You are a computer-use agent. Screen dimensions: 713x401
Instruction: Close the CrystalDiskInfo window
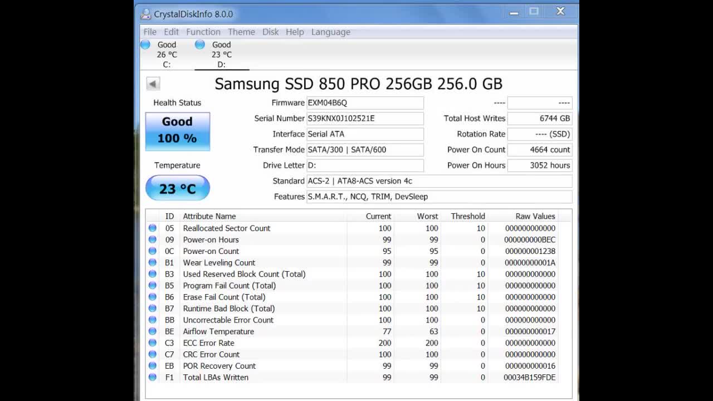pyautogui.click(x=560, y=12)
